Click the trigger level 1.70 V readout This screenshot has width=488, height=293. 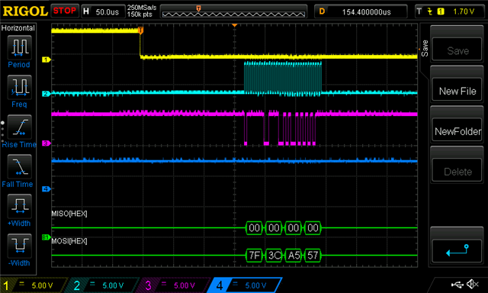tap(464, 11)
